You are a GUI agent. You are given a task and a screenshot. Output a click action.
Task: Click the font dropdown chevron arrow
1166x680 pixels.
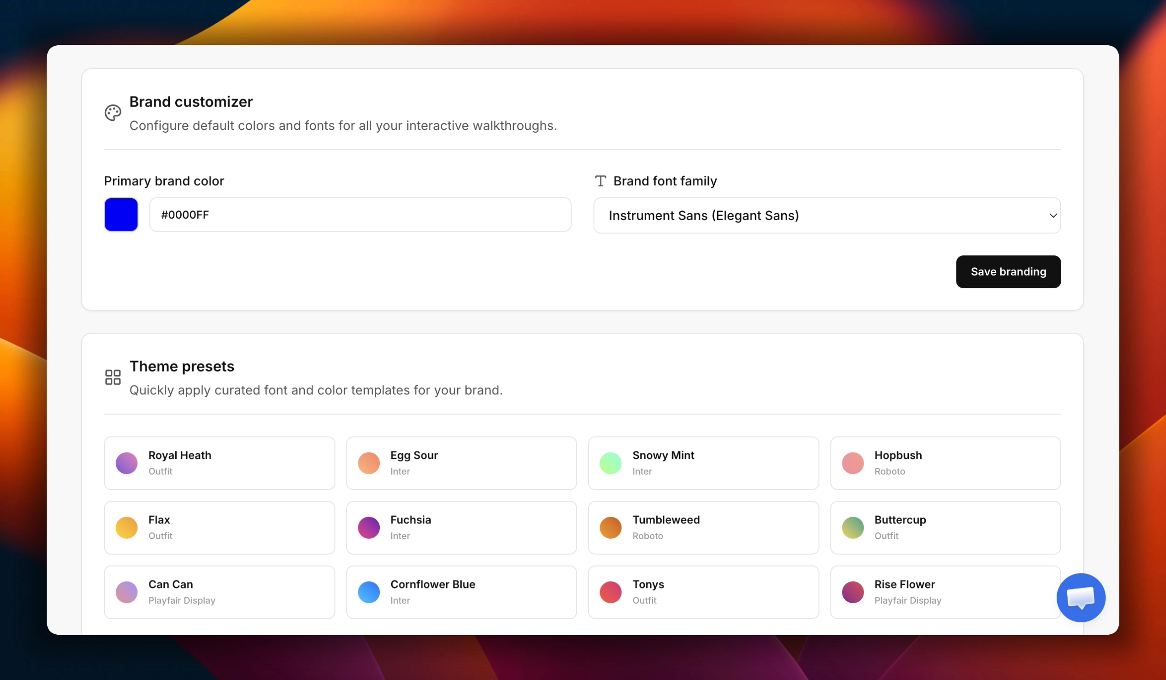(1053, 216)
